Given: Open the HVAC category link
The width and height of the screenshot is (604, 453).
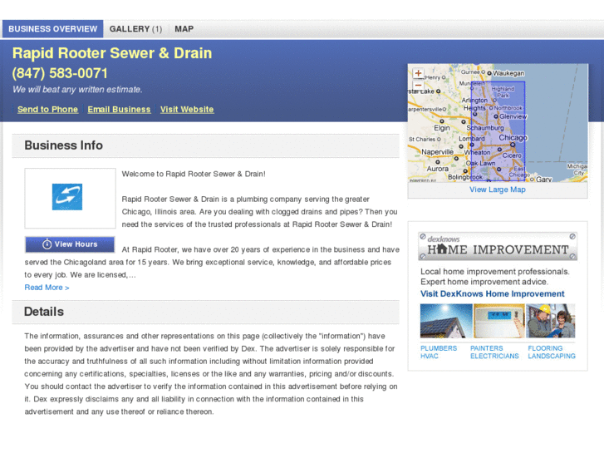Looking at the screenshot, I should pyautogui.click(x=430, y=356).
